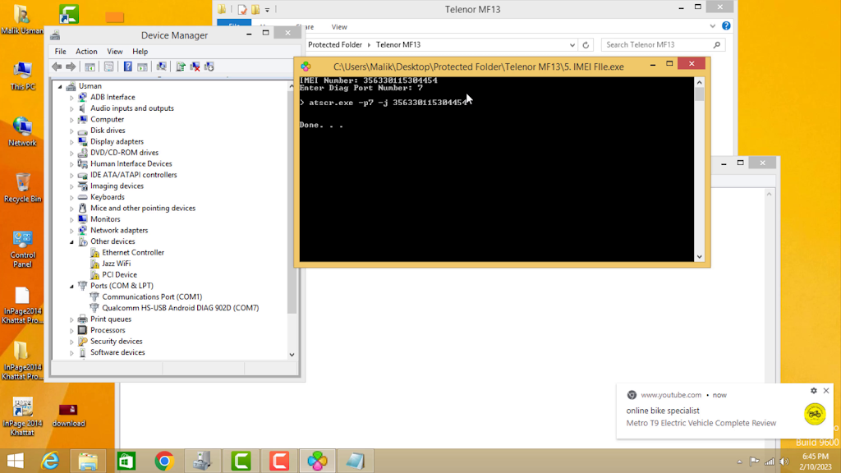Open the Help menu in Device Manager
Viewport: 841px width, 473px height.
tap(140, 52)
